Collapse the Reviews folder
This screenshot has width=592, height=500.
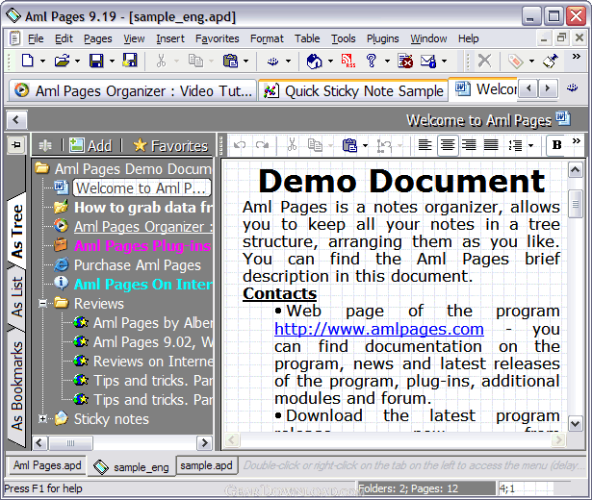click(x=42, y=304)
